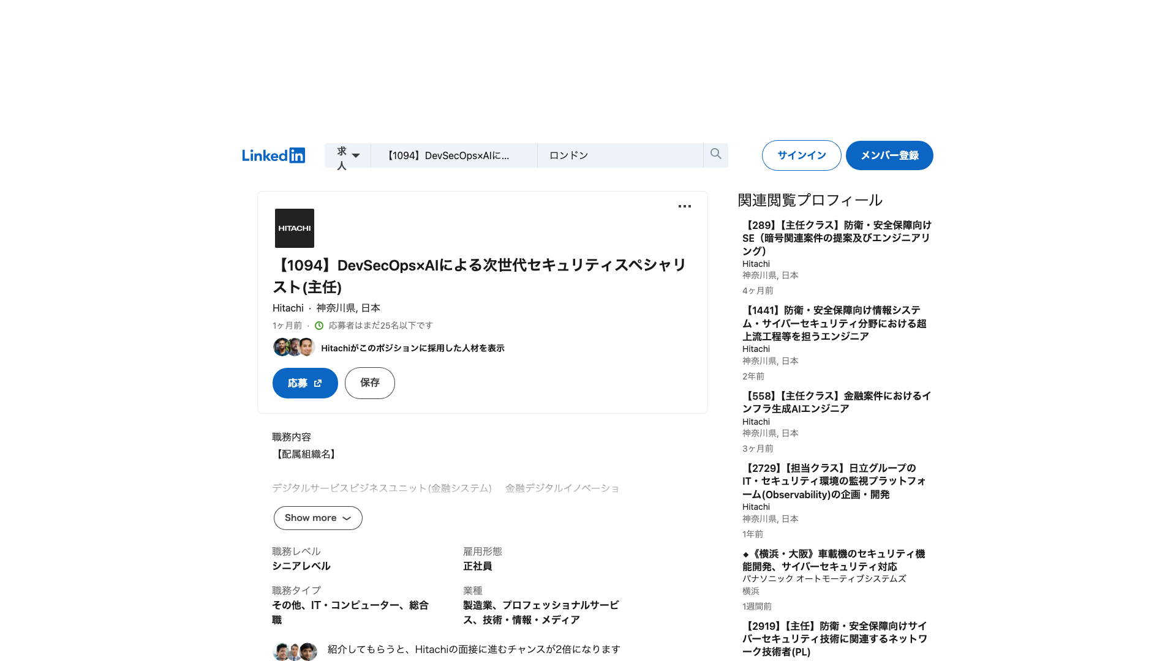Click the サインイン sign-in button
The width and height of the screenshot is (1176, 661).
pyautogui.click(x=801, y=155)
